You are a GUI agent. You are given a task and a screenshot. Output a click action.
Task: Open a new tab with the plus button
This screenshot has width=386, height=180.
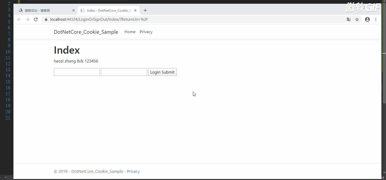(145, 10)
